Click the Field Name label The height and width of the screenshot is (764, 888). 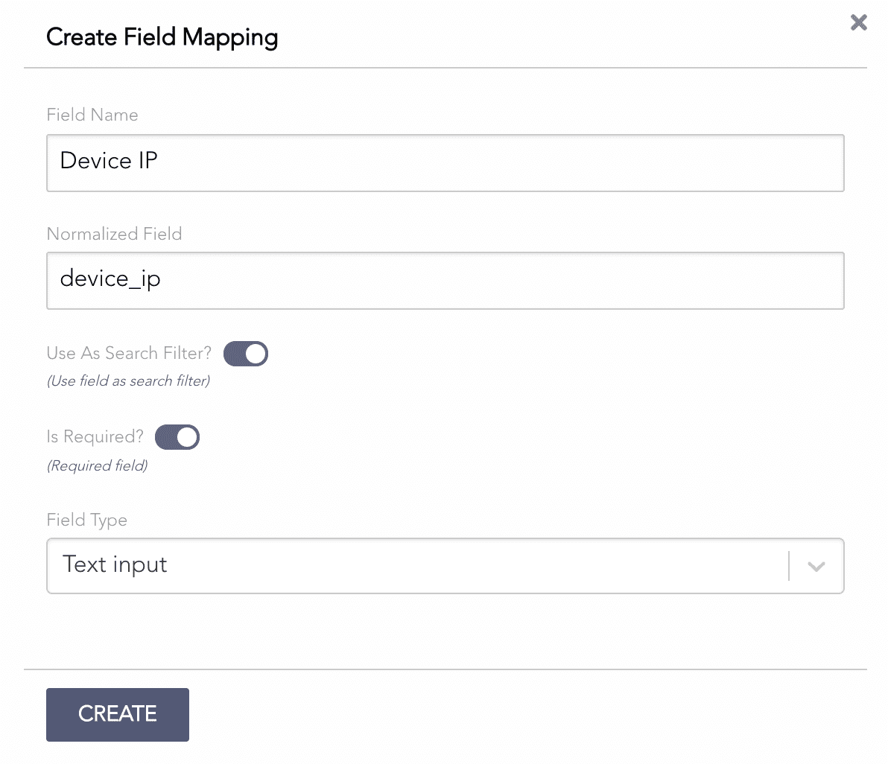pyautogui.click(x=92, y=115)
